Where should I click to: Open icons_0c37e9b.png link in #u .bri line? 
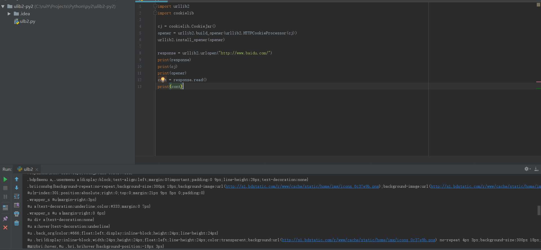click(x=358, y=240)
